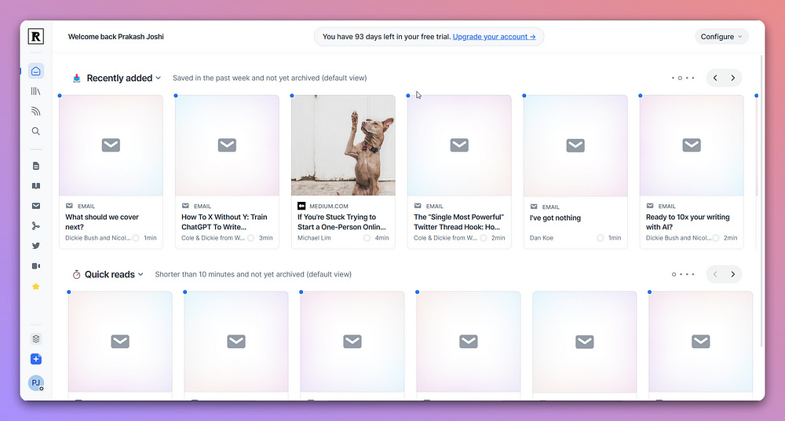785x421 pixels.
Task: Open the Configure dropdown
Action: 721,37
